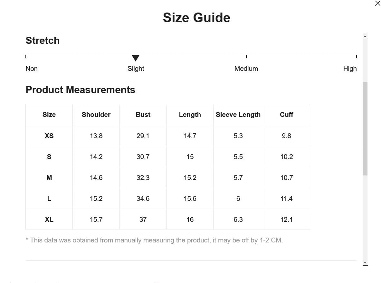Click the High stretch label
Viewport: 381px width, 283px height.
350,69
